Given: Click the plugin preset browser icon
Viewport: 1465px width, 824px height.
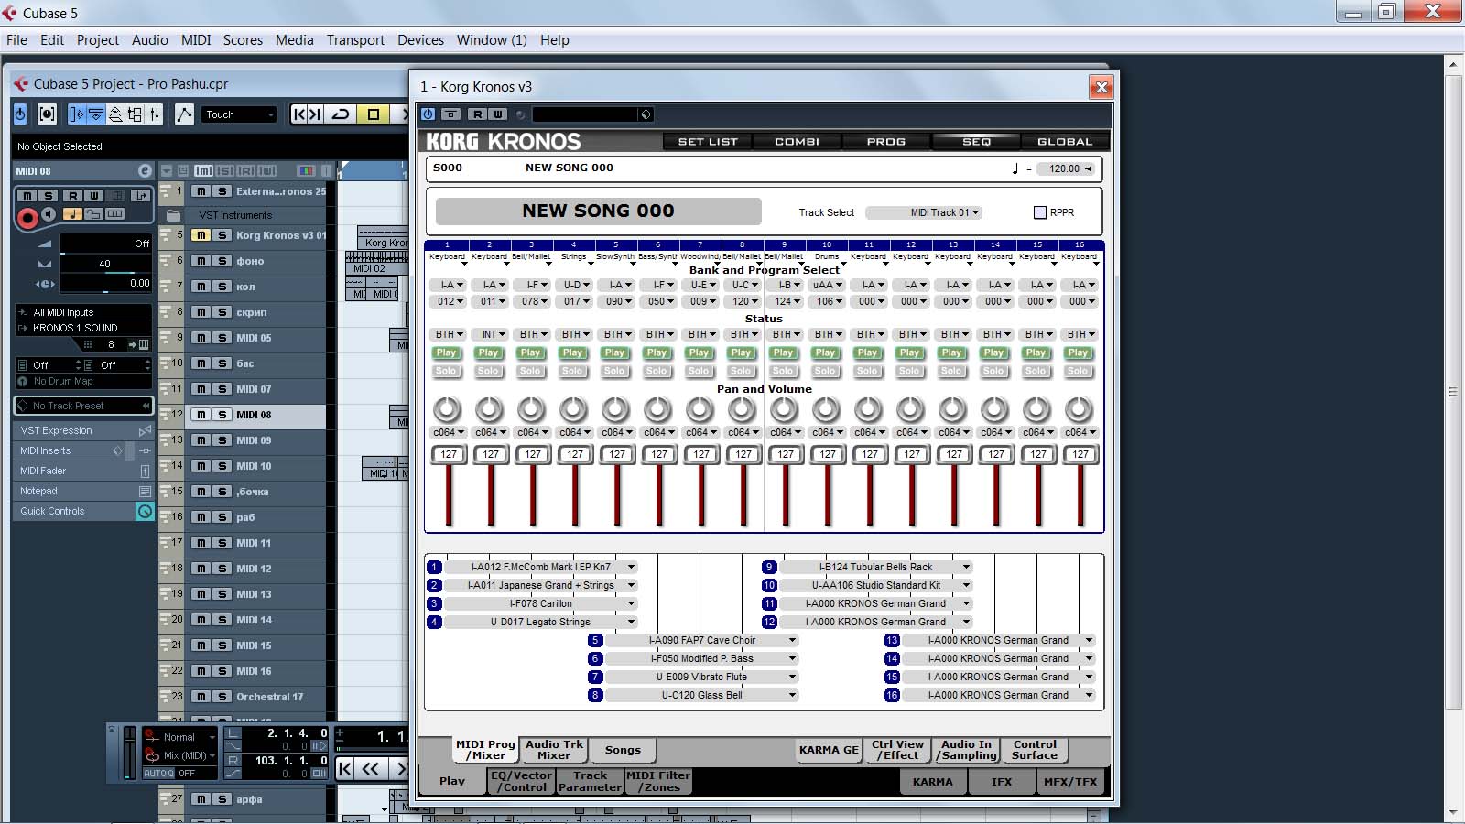Looking at the screenshot, I should [x=646, y=114].
